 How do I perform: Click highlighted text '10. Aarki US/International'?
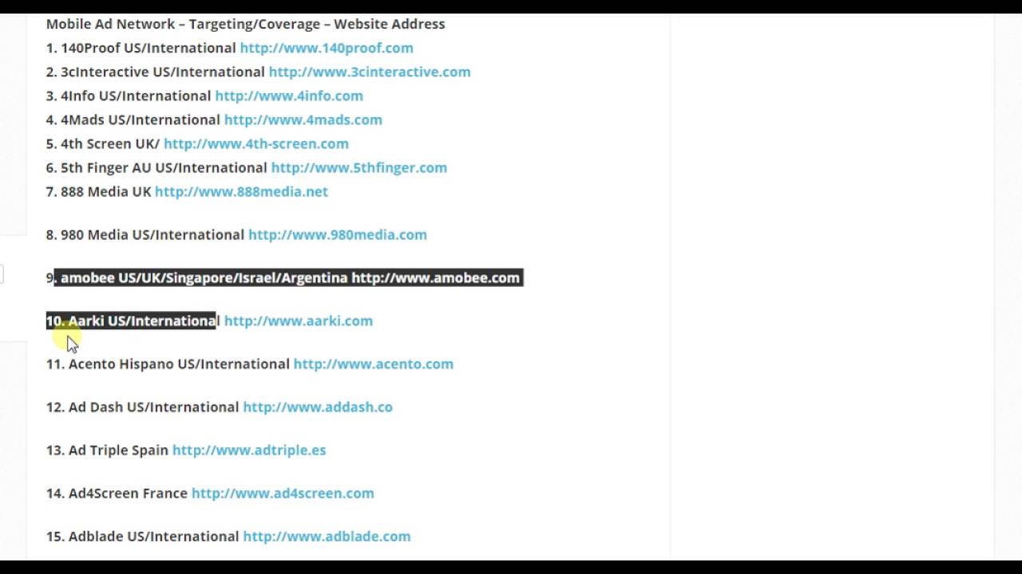coord(132,320)
